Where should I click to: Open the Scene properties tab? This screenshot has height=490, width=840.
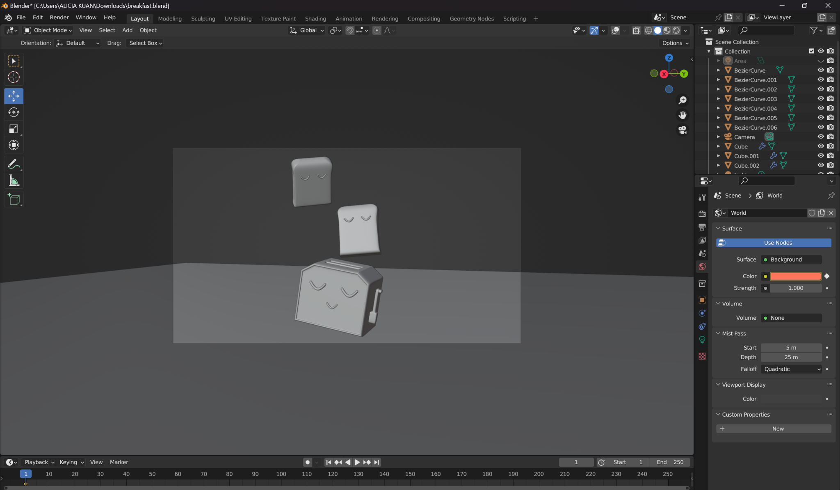(702, 253)
